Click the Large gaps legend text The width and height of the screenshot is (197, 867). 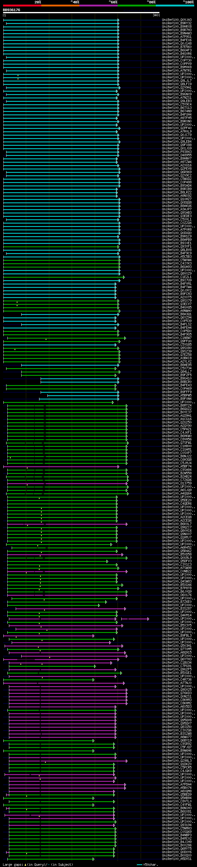(x=38, y=864)
